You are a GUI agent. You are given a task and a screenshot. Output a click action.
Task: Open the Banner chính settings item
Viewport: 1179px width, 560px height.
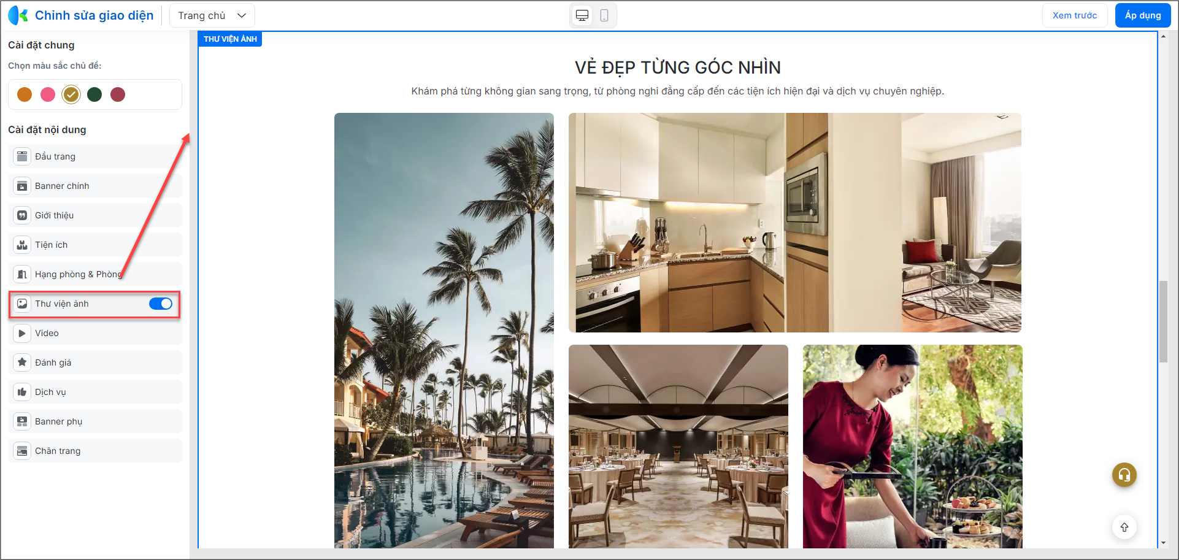95,186
